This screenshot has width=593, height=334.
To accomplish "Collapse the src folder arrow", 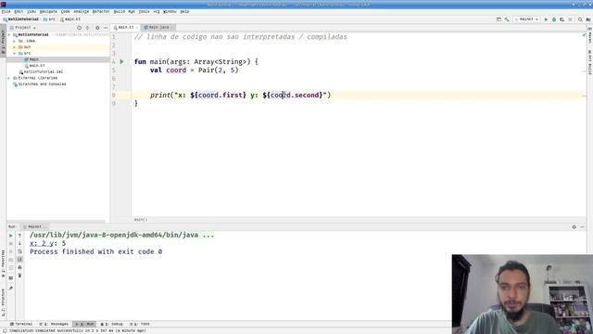I will coord(15,54).
